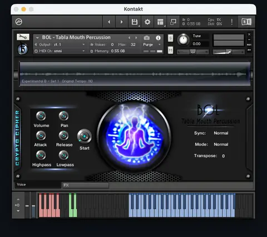Viewport: 267px width, 237px height.
Task: Click the Kontakt logo icon
Action: tap(19, 22)
